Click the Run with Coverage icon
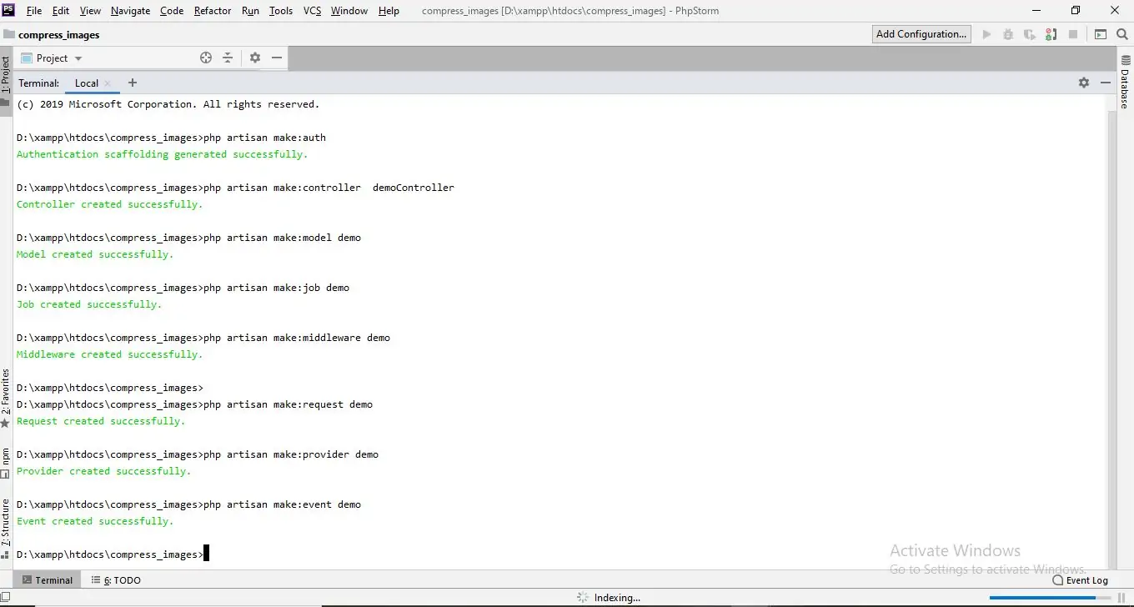This screenshot has width=1134, height=607. click(1030, 34)
